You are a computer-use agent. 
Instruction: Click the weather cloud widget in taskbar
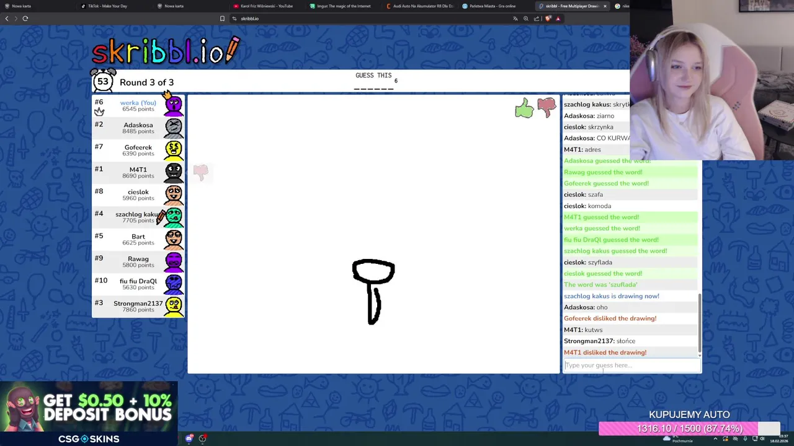tap(677, 439)
